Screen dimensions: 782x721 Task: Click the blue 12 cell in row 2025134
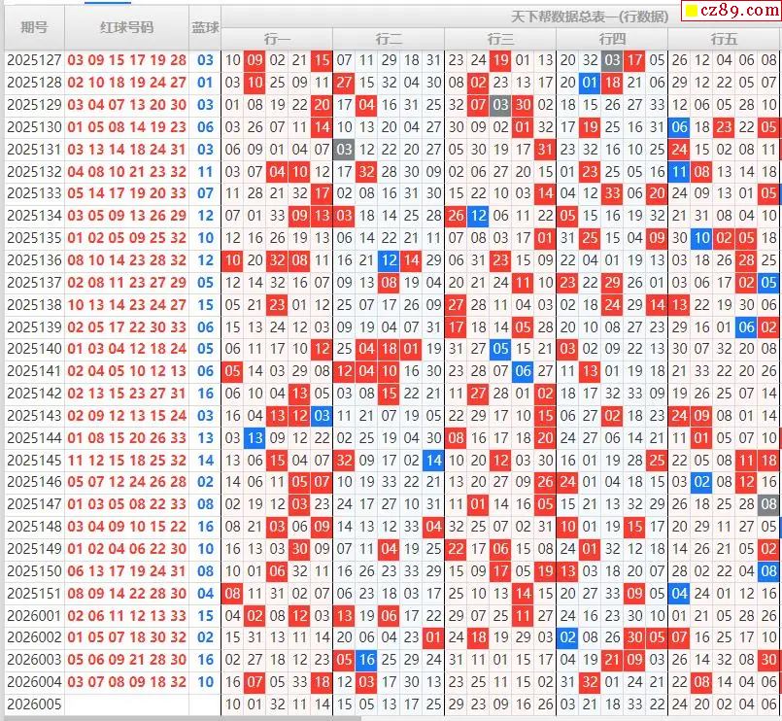click(x=478, y=216)
